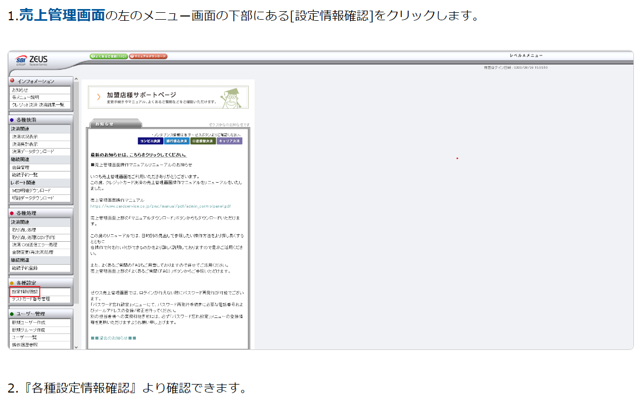Viewport: 643px width, 400px height.
Task: Open the green よくあるご質問(FAQ) button
Action: pyautogui.click(x=109, y=56)
